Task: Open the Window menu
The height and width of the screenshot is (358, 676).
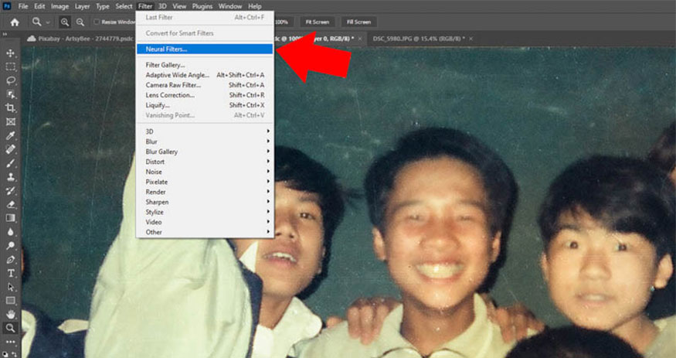Action: 230,6
